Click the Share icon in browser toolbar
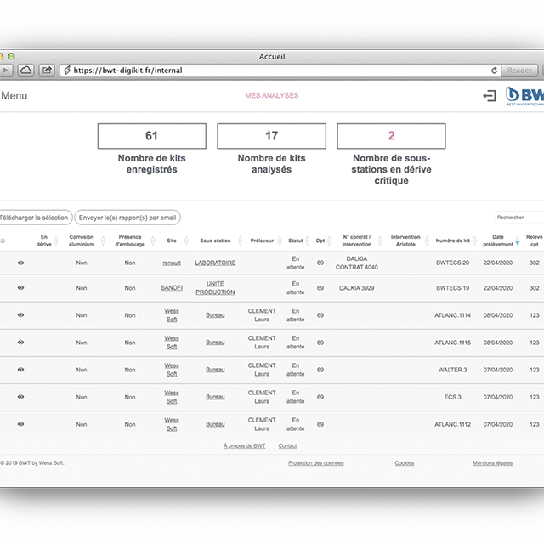 click(48, 71)
